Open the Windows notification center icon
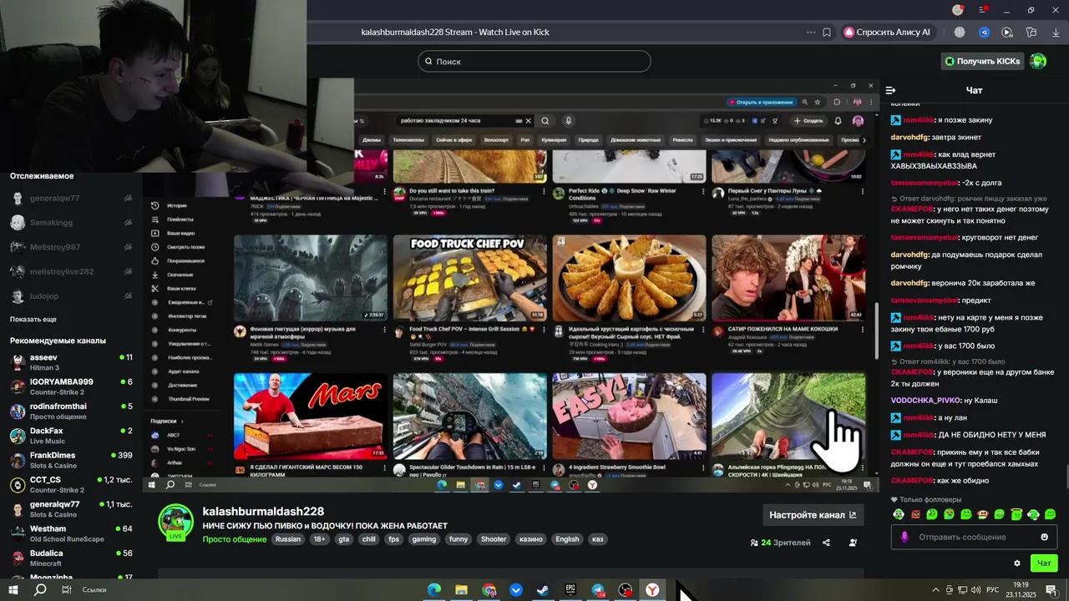This screenshot has height=601, width=1069. coord(1051,589)
